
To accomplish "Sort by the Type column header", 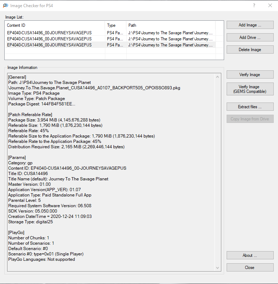I will tap(116, 25).
